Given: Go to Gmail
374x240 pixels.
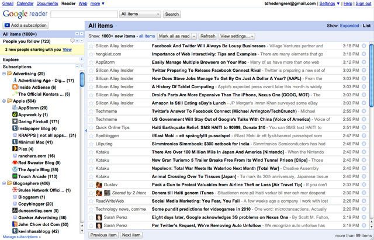Looking at the screenshot, I should (8, 4).
